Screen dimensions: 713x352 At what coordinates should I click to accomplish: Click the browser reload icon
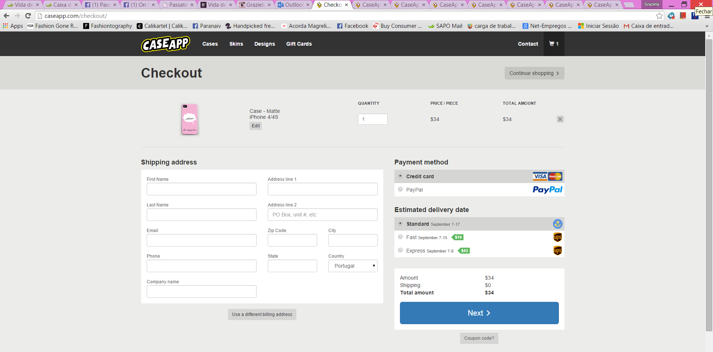pos(28,16)
